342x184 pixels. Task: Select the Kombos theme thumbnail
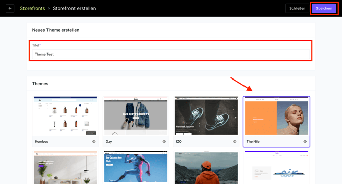point(65,116)
